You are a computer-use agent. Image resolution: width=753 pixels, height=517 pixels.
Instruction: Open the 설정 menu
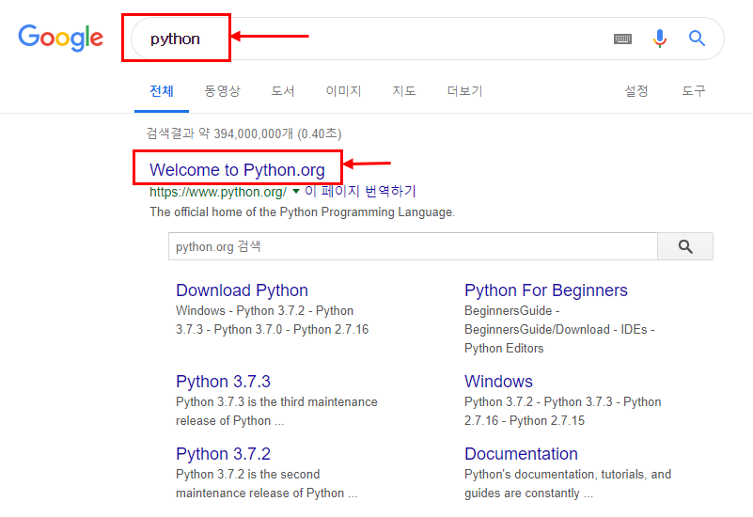pyautogui.click(x=636, y=91)
